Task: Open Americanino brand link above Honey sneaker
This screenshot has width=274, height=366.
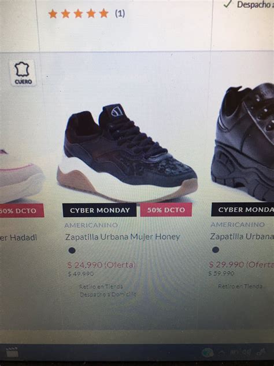Action: click(x=91, y=225)
